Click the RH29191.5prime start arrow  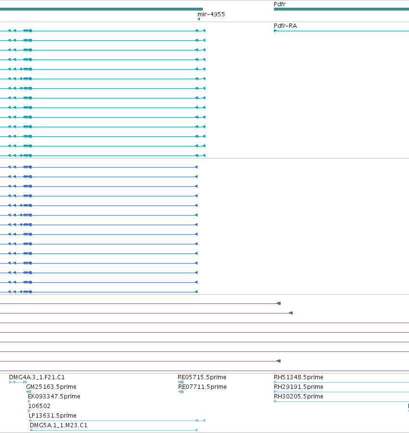[275, 392]
